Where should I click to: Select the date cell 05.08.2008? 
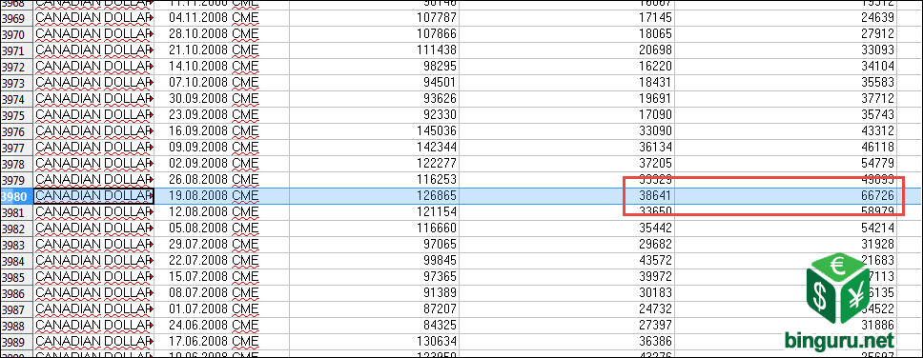(221, 229)
